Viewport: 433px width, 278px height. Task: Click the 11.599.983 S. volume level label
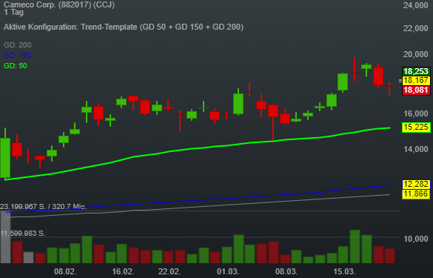point(23,234)
